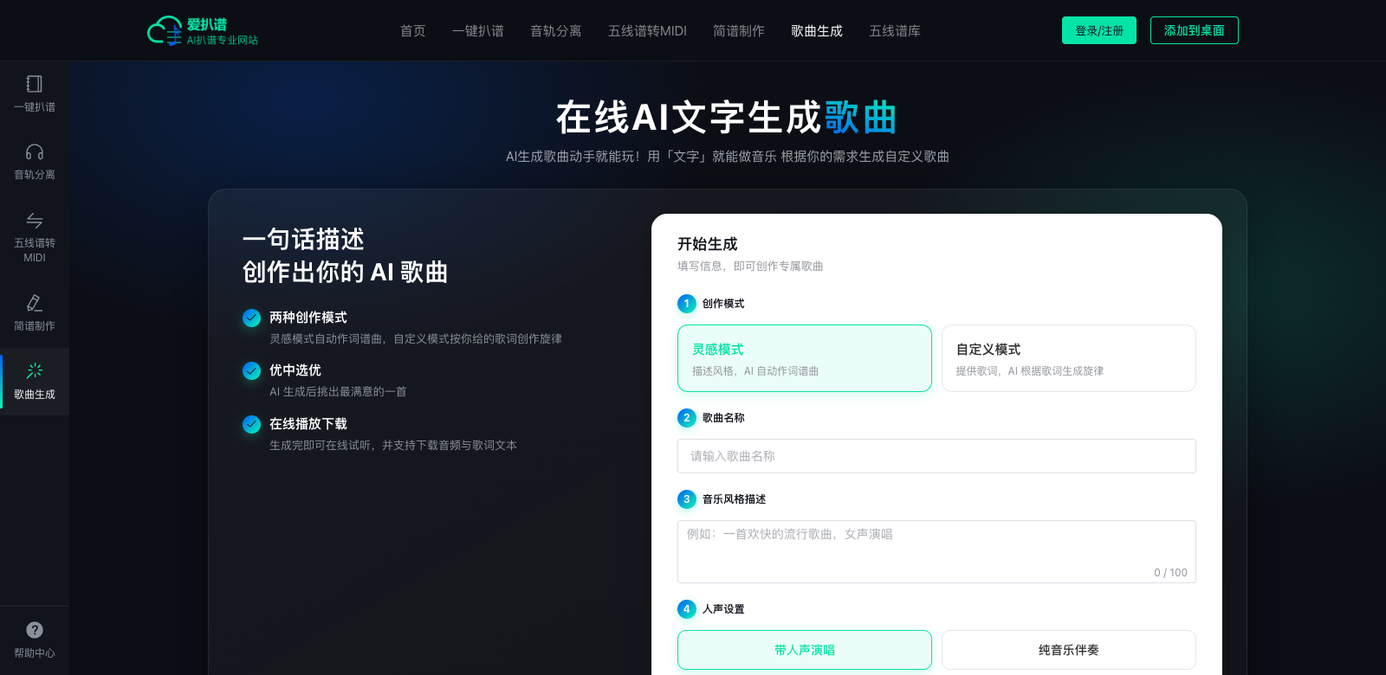The image size is (1386, 675).
Task: Click checkmark icon beside 优中选优
Action: click(x=251, y=370)
